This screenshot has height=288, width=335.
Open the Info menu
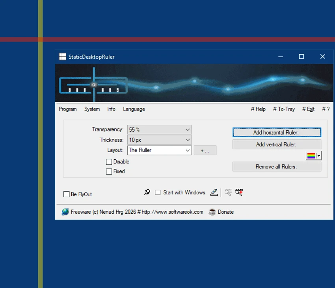(111, 109)
